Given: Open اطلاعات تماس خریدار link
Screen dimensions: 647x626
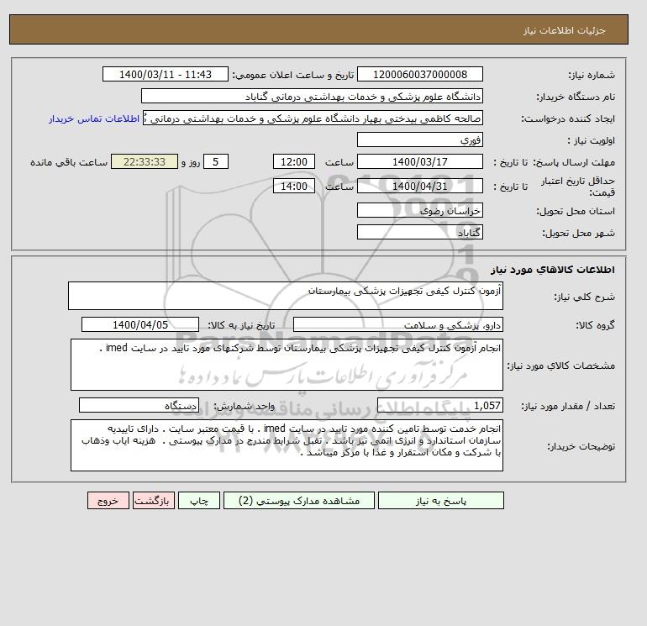Looking at the screenshot, I should [x=94, y=118].
